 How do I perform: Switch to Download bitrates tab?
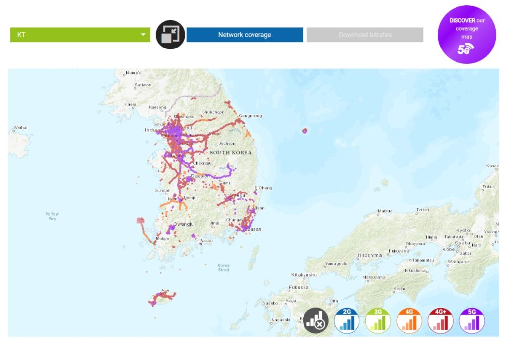click(x=365, y=35)
